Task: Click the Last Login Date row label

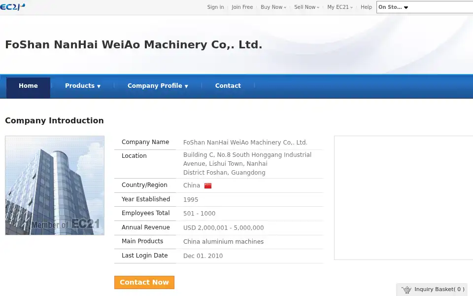Action: (144, 256)
